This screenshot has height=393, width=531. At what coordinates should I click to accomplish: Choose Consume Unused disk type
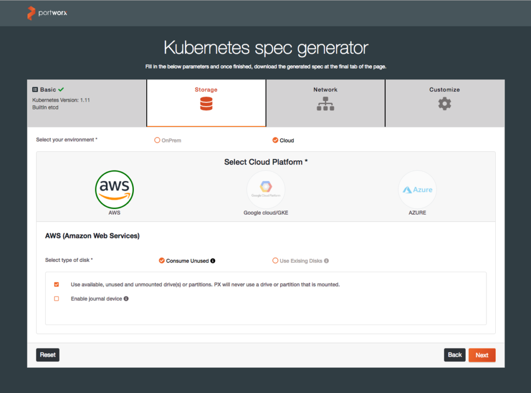click(162, 261)
